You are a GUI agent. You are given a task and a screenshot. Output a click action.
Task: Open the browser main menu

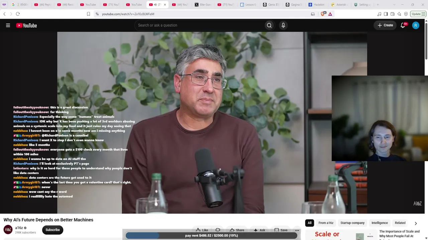(x=423, y=14)
